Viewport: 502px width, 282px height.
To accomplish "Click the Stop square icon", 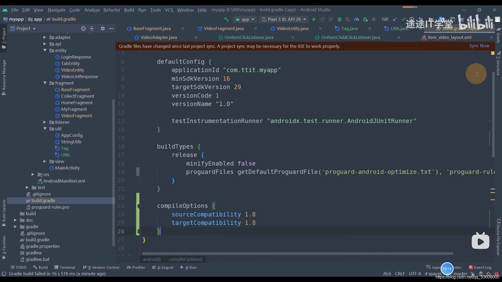I will pyautogui.click(x=374, y=19).
